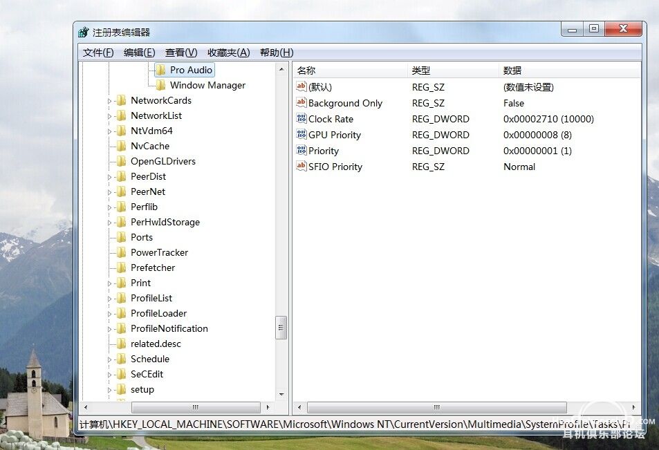Click the Prefetcher folder icon
This screenshot has height=450, width=659.
point(122,268)
